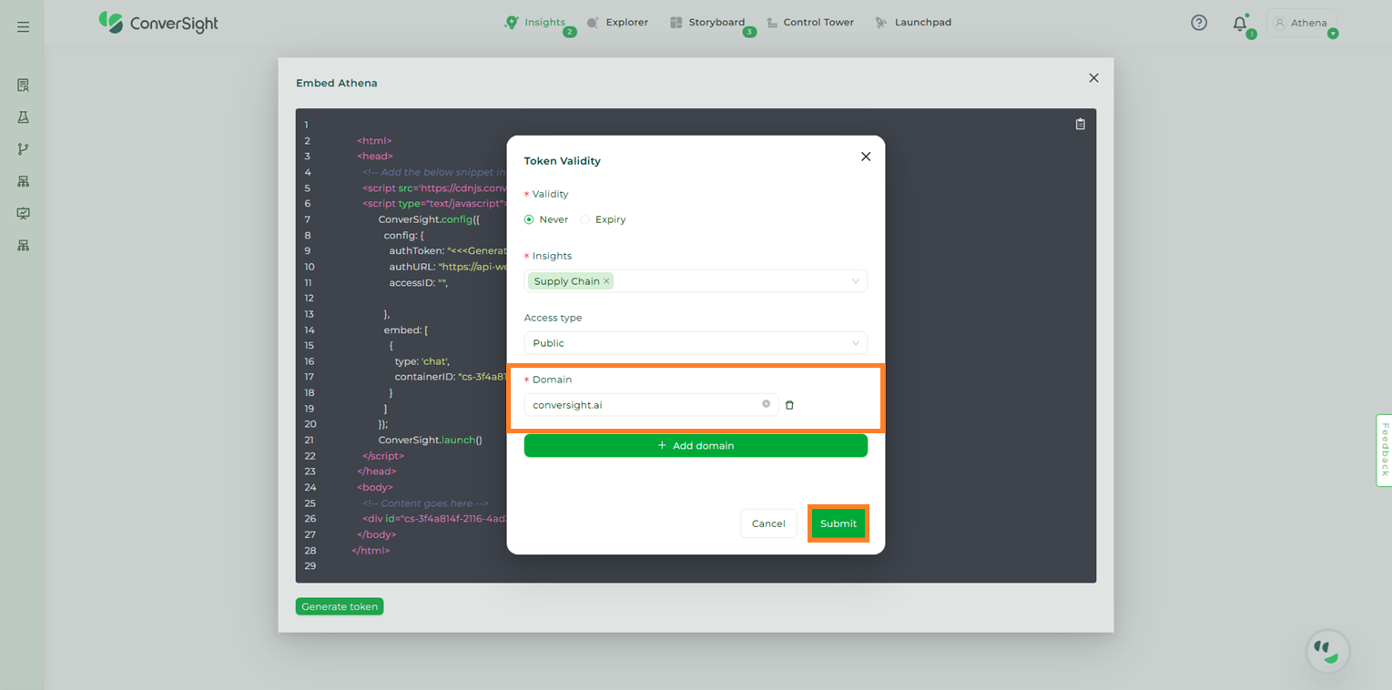The height and width of the screenshot is (690, 1392).
Task: Delete the conversight.ai domain with trash icon
Action: click(x=789, y=405)
